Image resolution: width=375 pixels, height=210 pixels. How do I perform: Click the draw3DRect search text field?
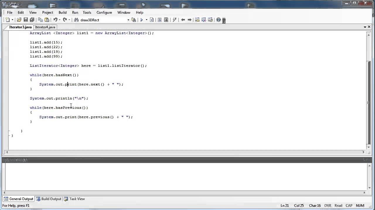point(103,20)
